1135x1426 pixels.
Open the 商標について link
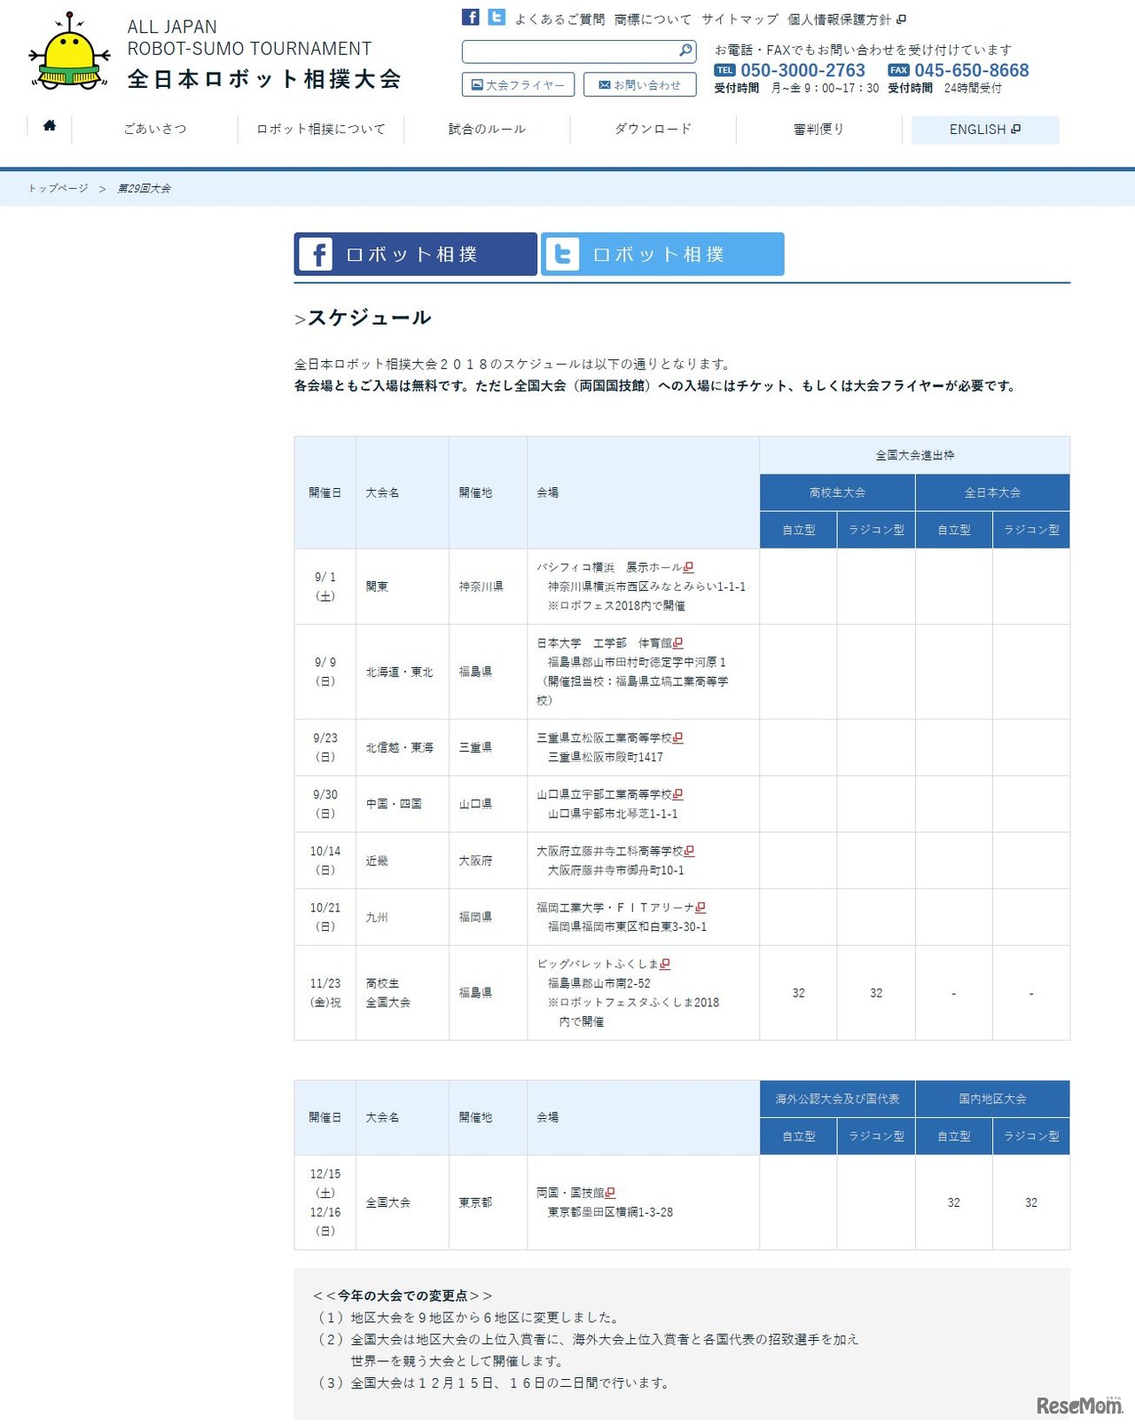click(653, 20)
